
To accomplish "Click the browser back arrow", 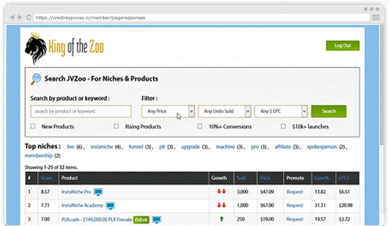I will tap(12, 17).
